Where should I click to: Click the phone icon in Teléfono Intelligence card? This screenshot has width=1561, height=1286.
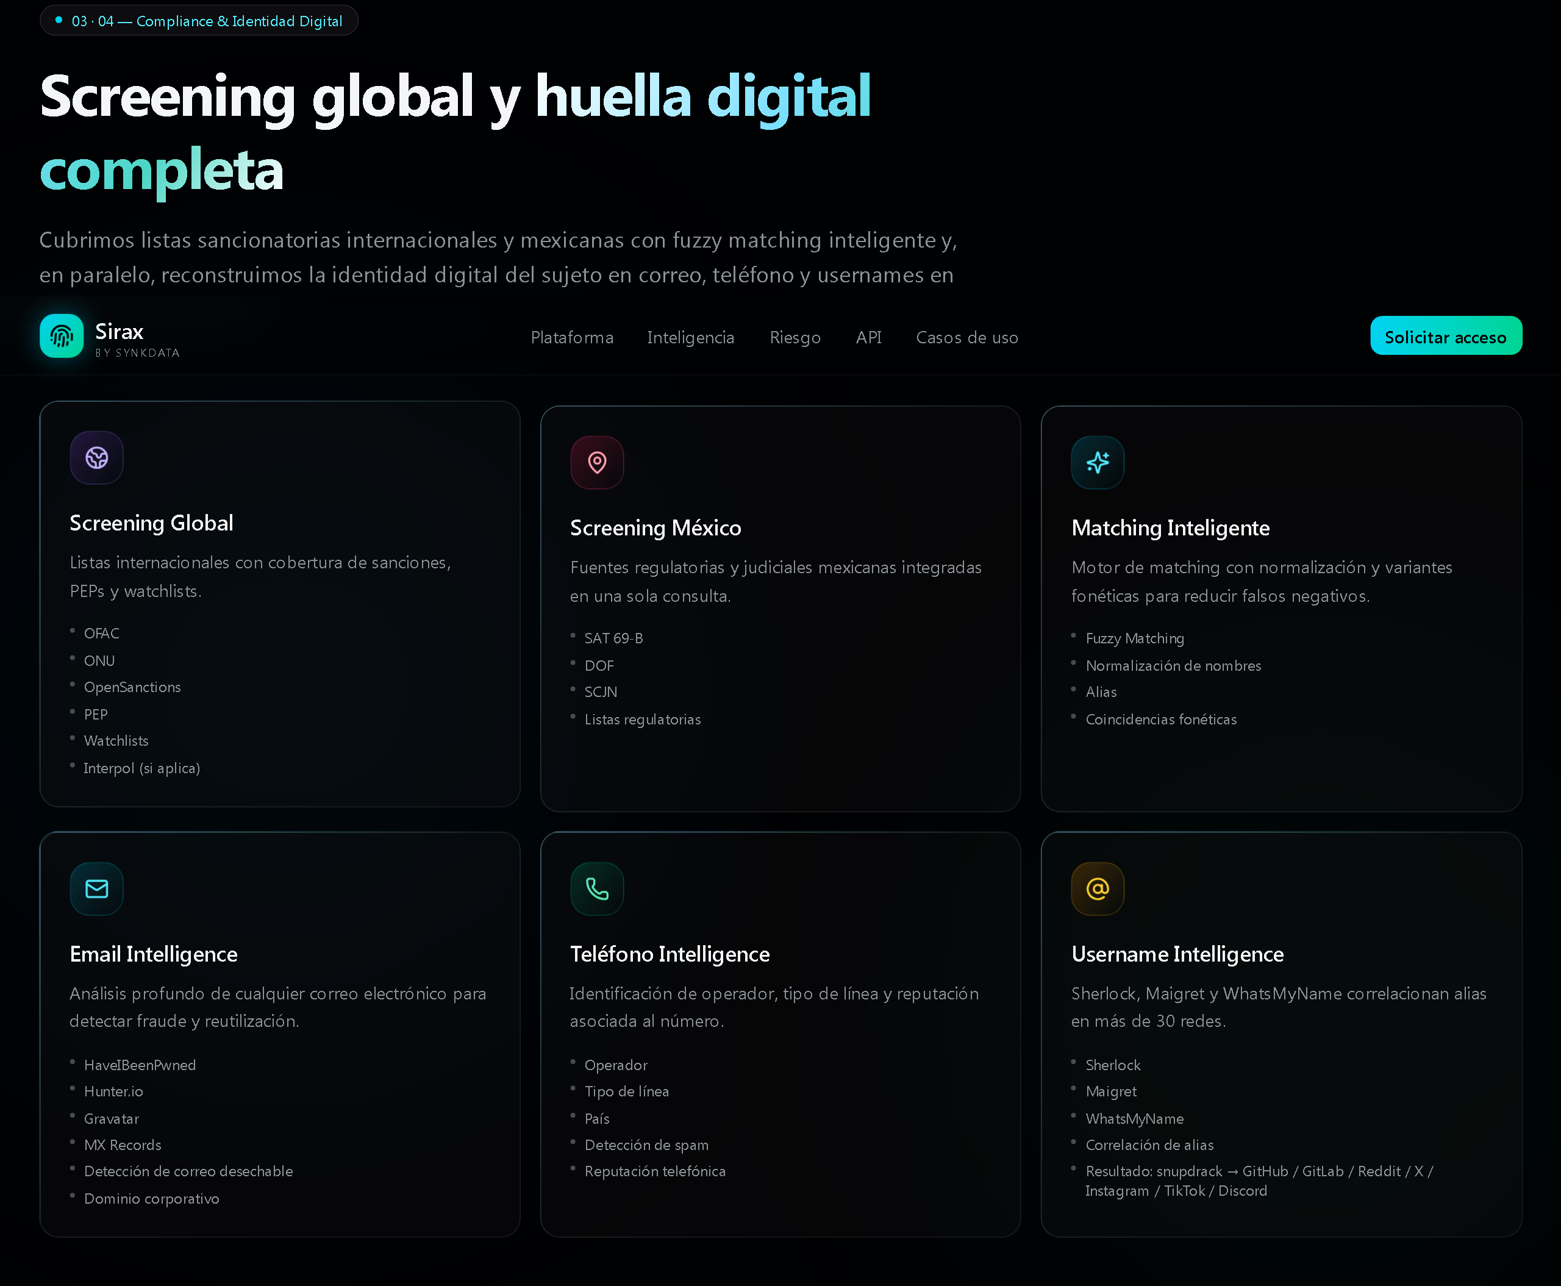pyautogui.click(x=597, y=889)
